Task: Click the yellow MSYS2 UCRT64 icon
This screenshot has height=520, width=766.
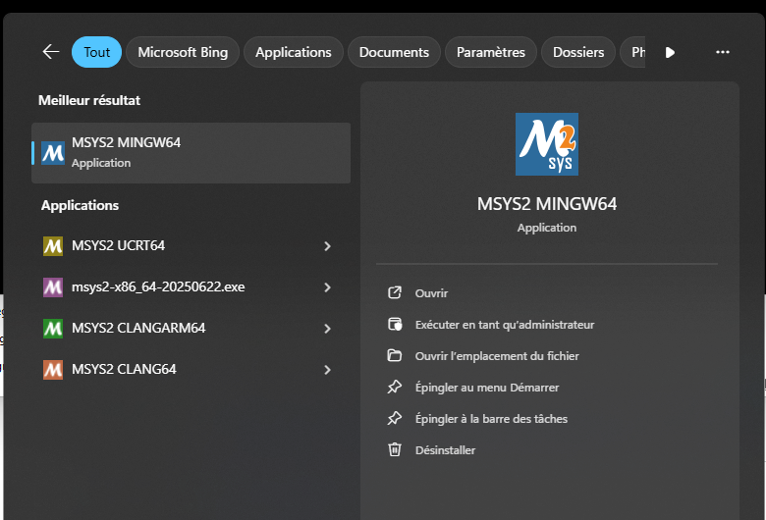Action: pos(53,246)
